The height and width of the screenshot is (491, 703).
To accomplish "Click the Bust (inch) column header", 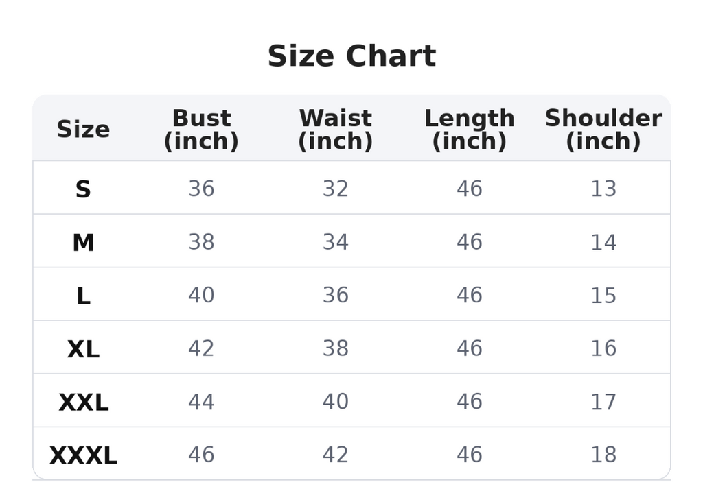I will [201, 130].
